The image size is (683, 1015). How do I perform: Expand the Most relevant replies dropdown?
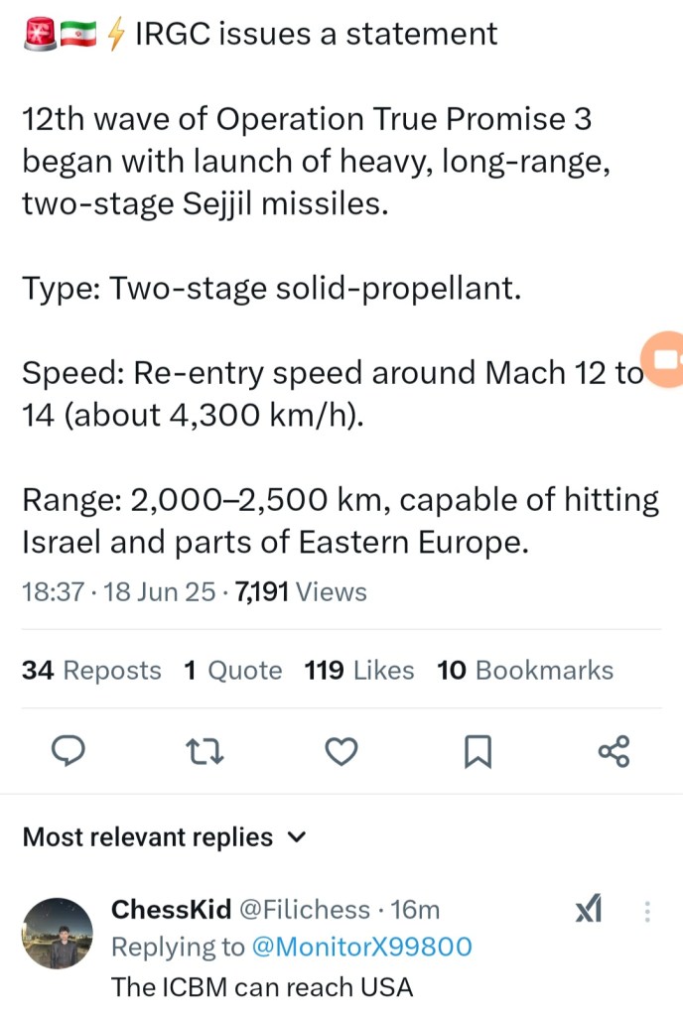pos(149,837)
